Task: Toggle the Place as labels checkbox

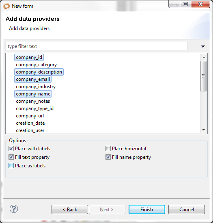Action: (x=11, y=166)
